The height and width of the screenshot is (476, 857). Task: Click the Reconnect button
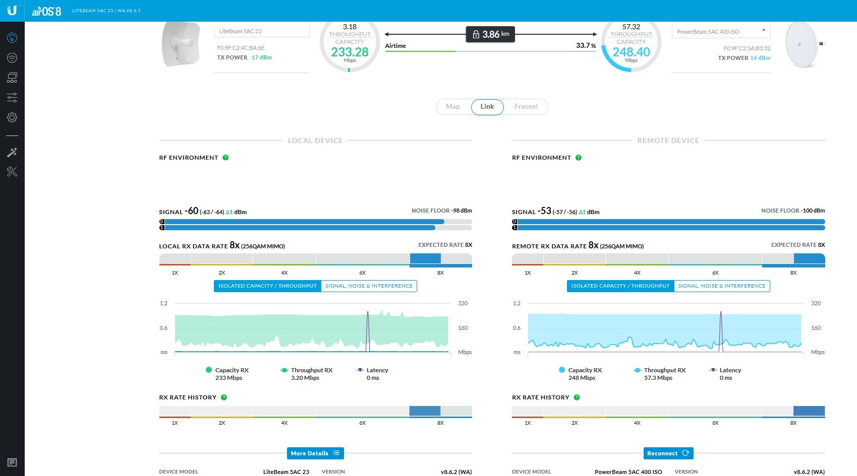668,453
